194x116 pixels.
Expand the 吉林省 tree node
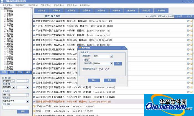tap(5, 11)
